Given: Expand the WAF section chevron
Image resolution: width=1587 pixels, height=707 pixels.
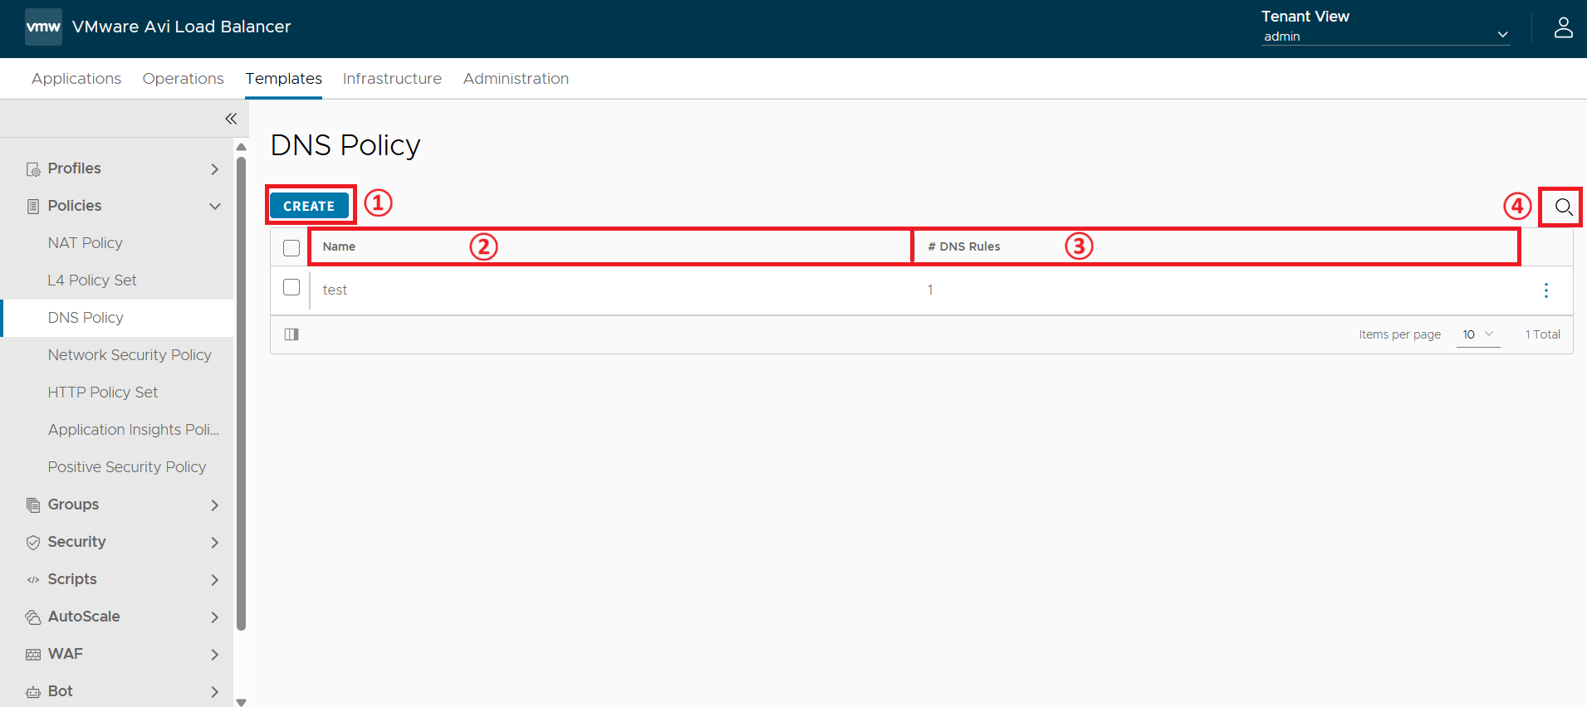Looking at the screenshot, I should [215, 654].
